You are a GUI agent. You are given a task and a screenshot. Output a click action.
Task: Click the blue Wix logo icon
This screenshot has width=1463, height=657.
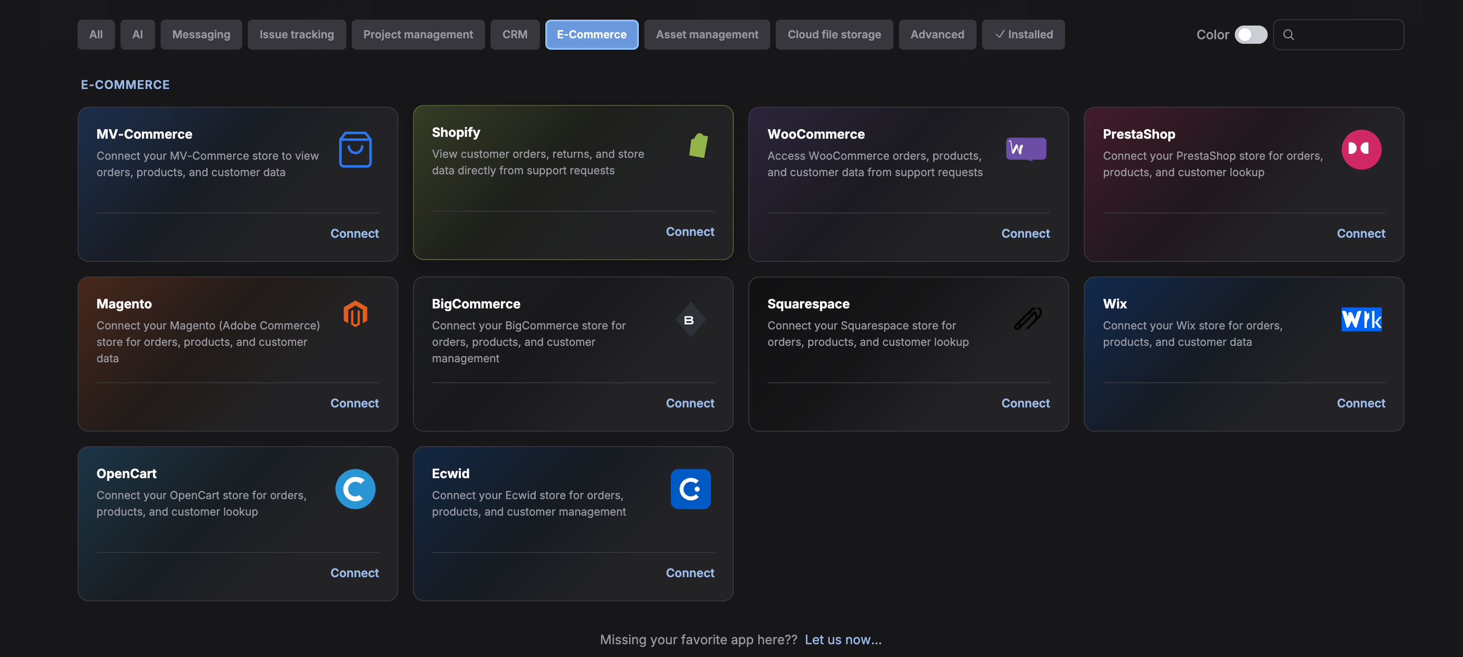[1361, 319]
